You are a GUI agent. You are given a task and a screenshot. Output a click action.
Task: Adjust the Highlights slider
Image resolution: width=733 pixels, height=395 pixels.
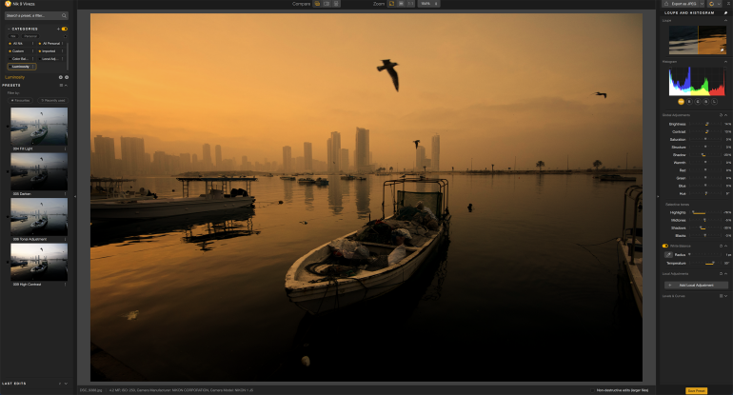pos(705,212)
